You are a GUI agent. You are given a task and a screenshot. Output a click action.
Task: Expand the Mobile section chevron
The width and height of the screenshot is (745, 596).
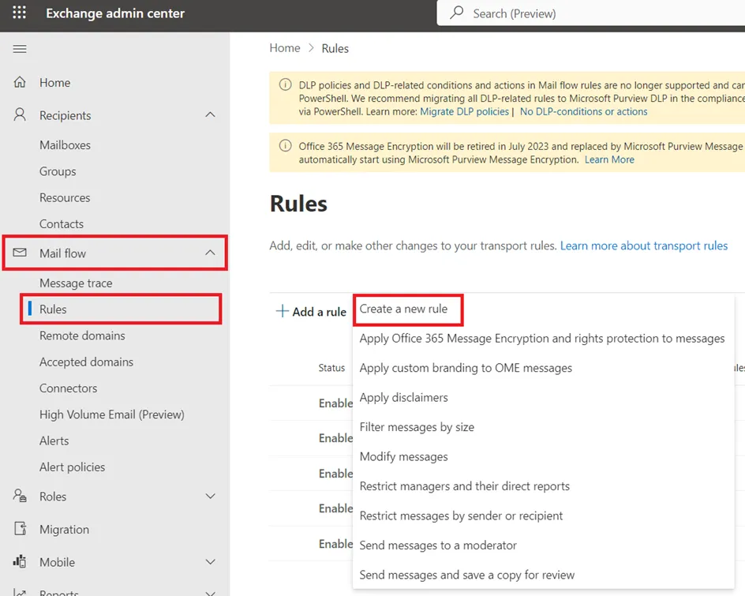coord(210,562)
